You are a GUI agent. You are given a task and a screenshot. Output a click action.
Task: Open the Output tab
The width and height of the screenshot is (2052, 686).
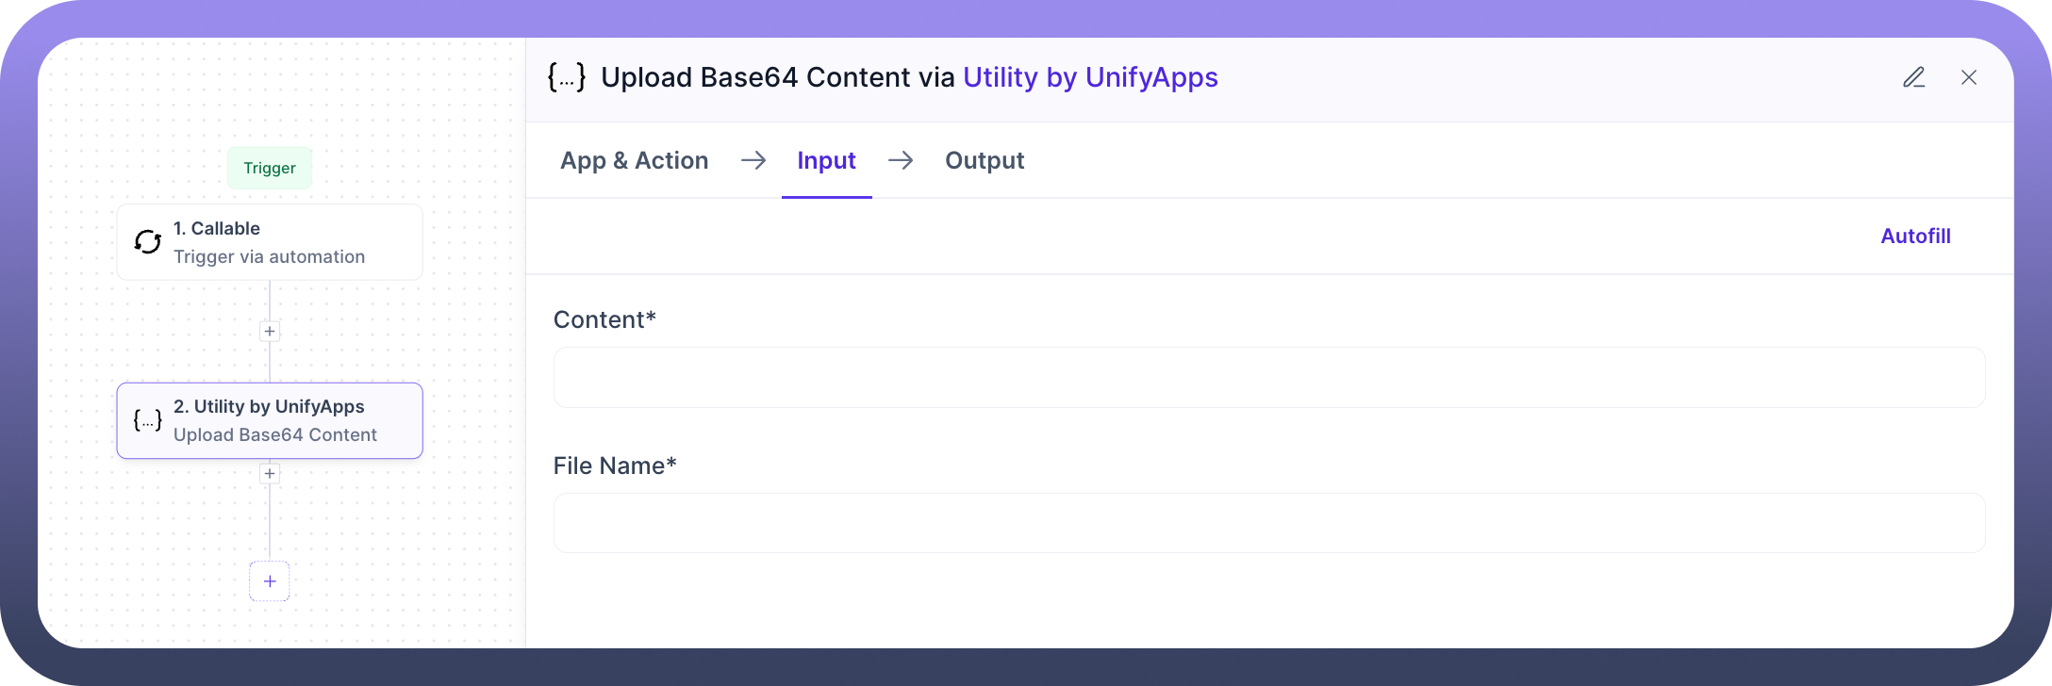tap(985, 160)
